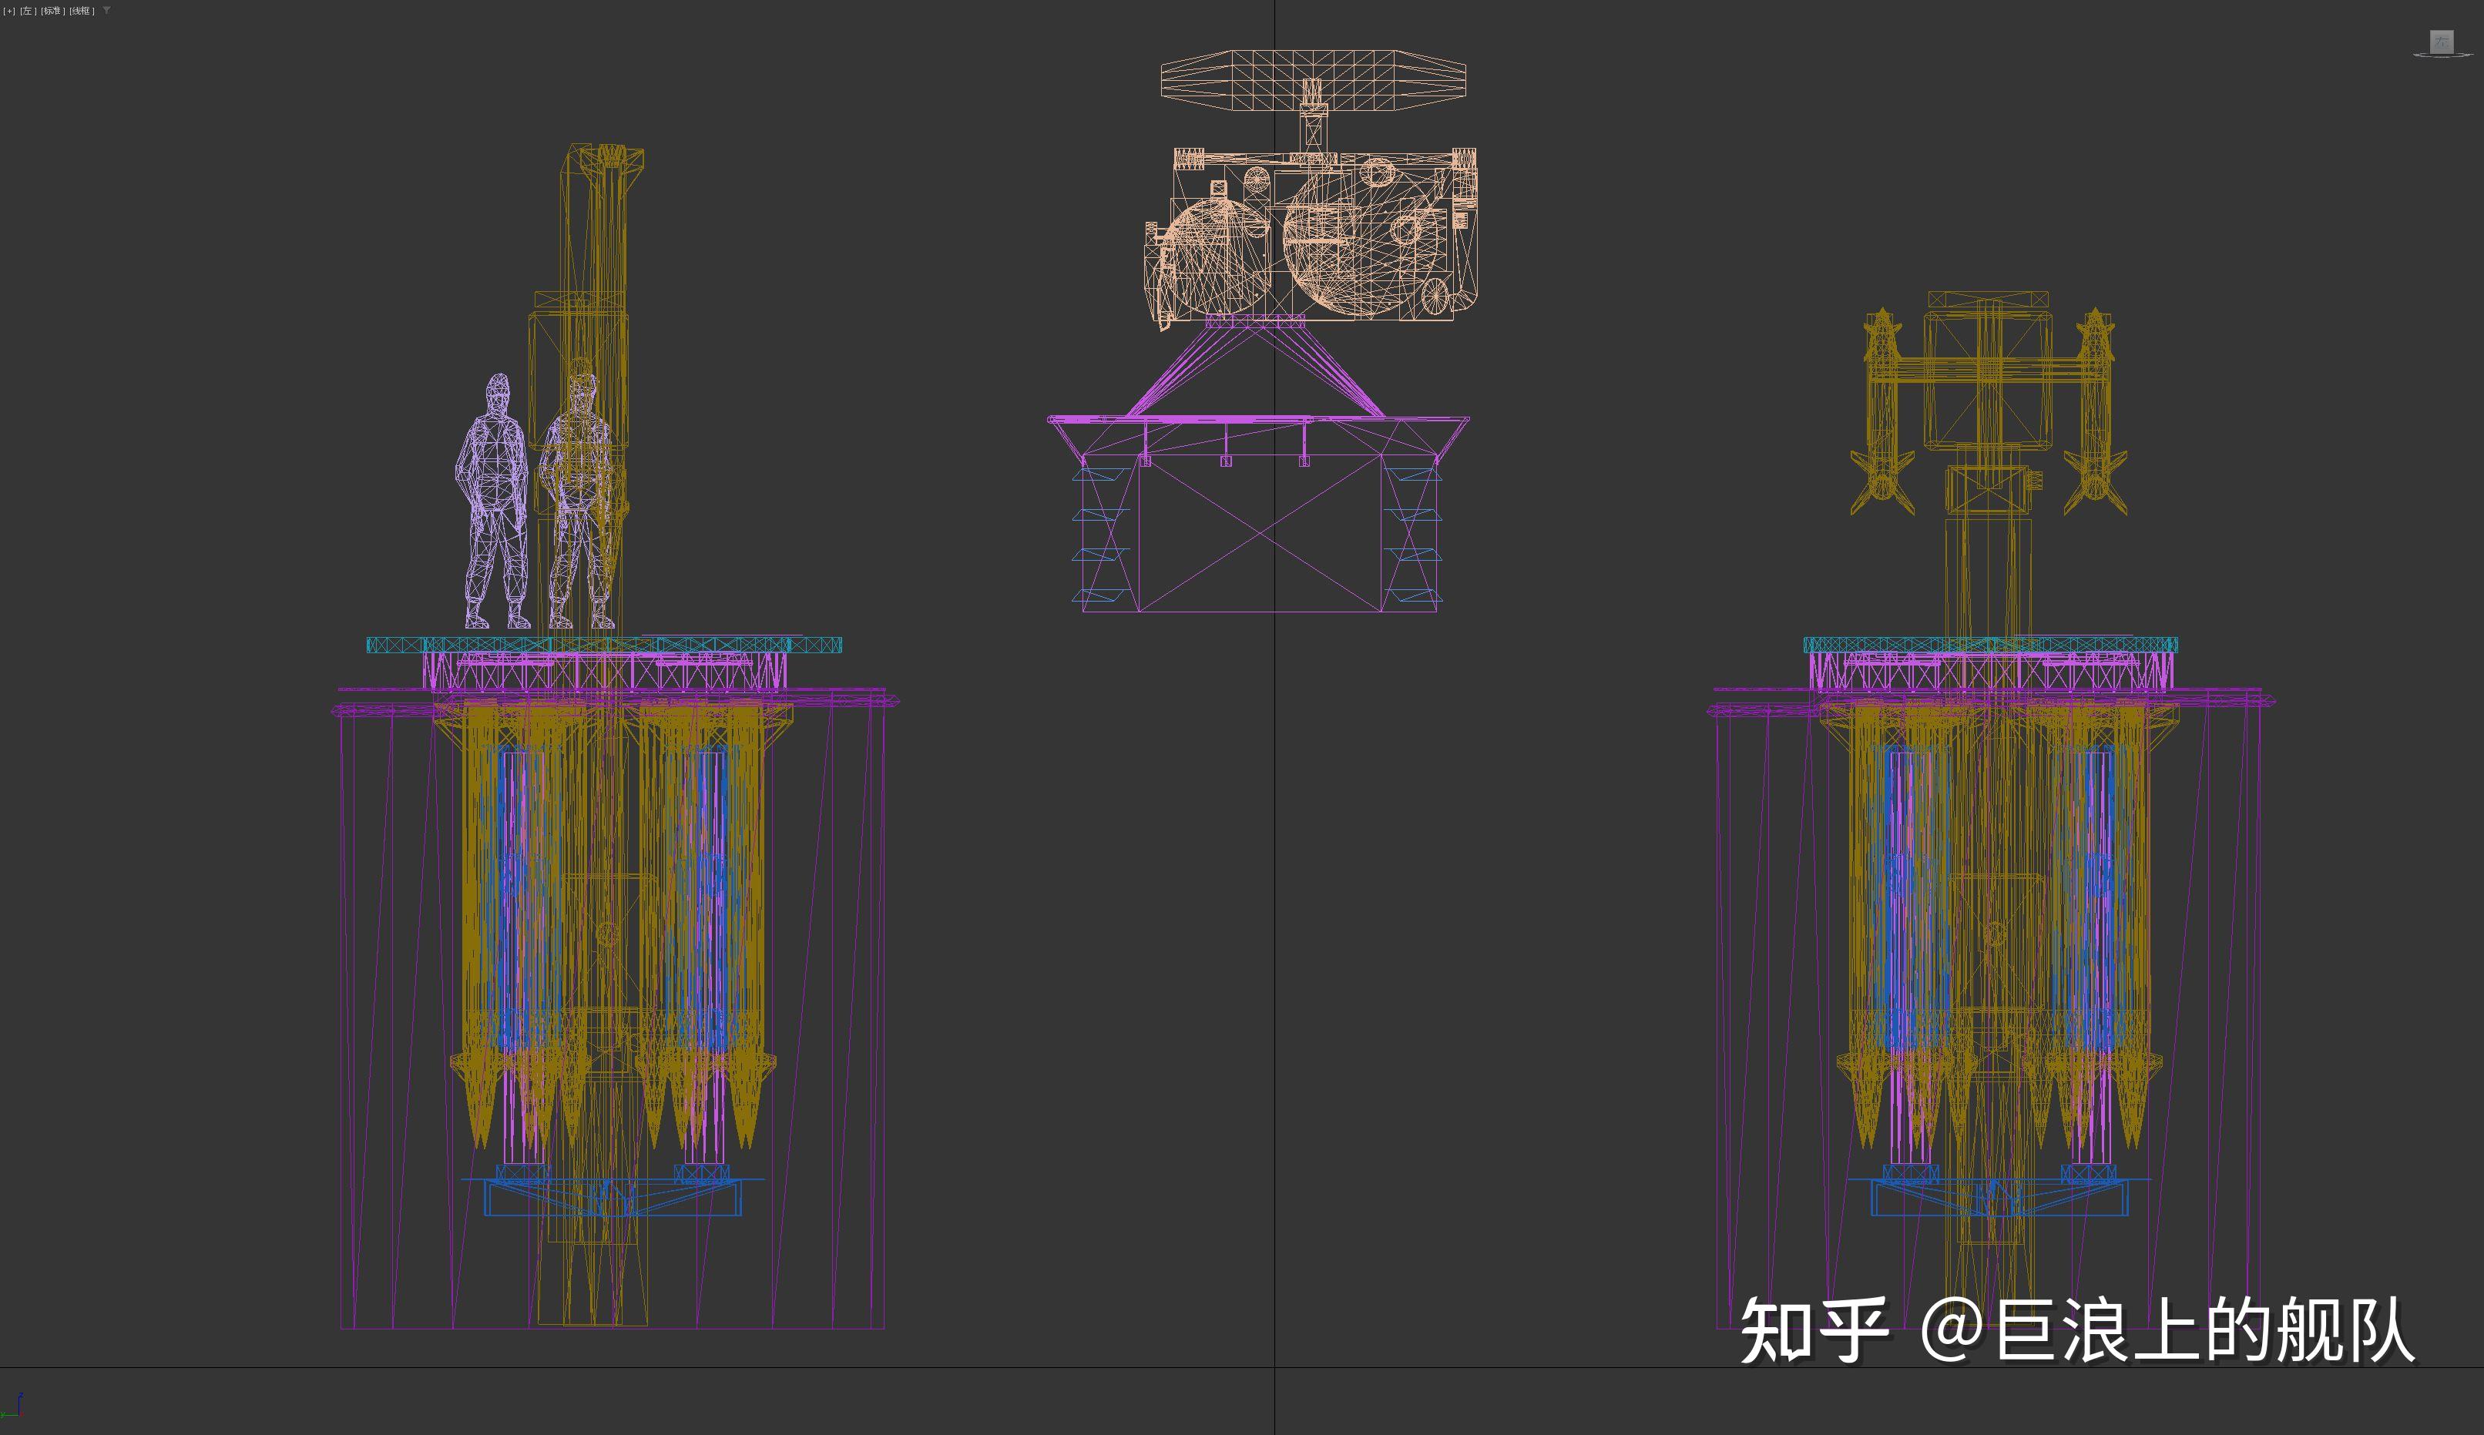
Task: Open the [标准] per-view preference dropdown
Action: 52,11
